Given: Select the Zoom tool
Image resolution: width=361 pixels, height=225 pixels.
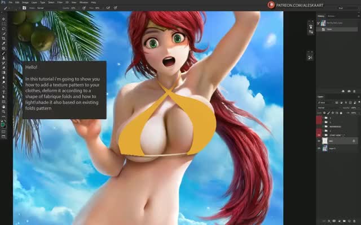Looking at the screenshot, I should coord(3,111).
